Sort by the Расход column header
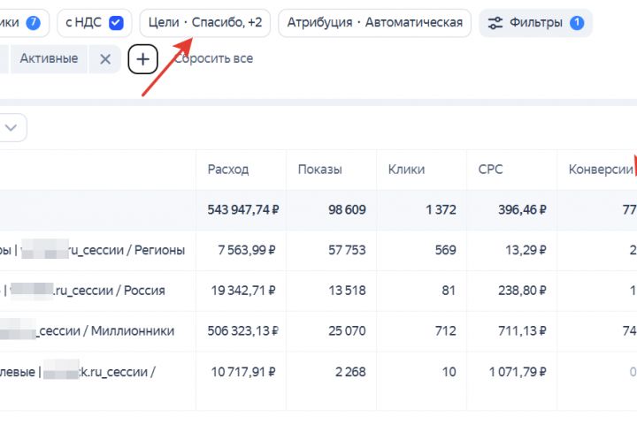Viewport: 637px width, 424px height. 228,170
